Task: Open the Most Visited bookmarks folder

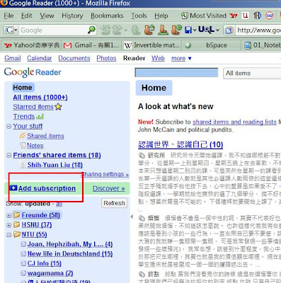Action: coord(204,16)
